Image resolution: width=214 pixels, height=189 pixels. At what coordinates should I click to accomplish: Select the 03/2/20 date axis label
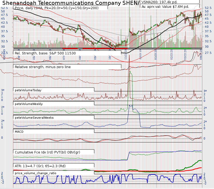click(185, 54)
